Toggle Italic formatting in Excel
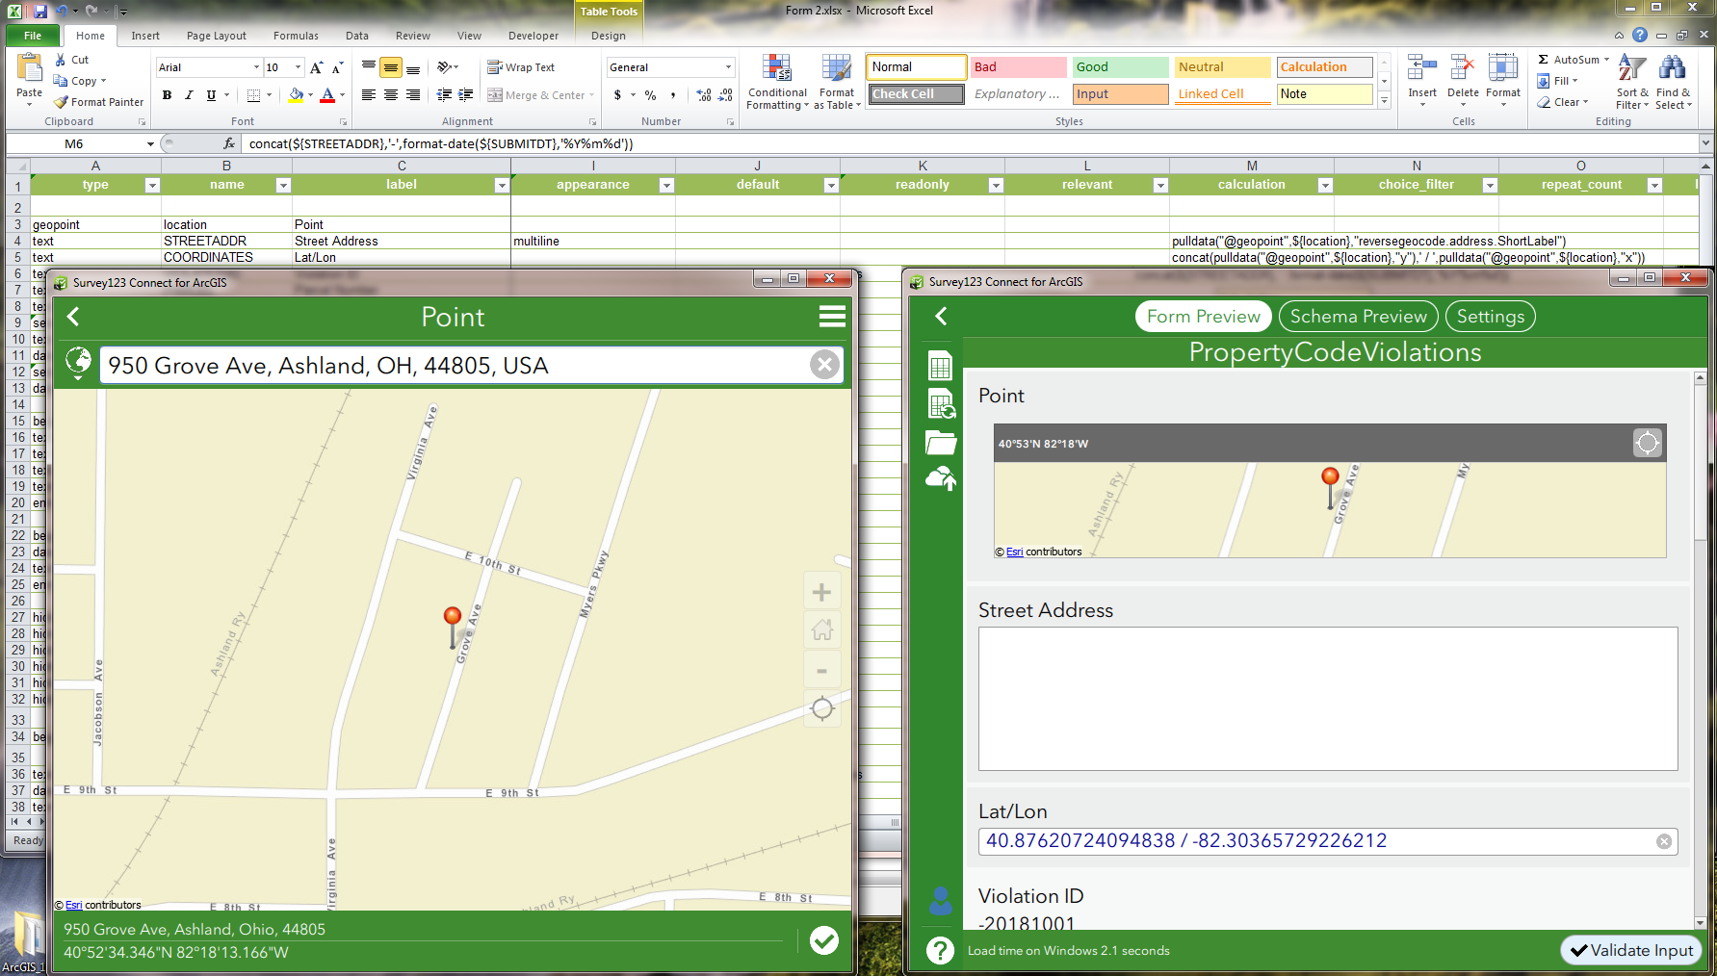The height and width of the screenshot is (976, 1717). (189, 95)
